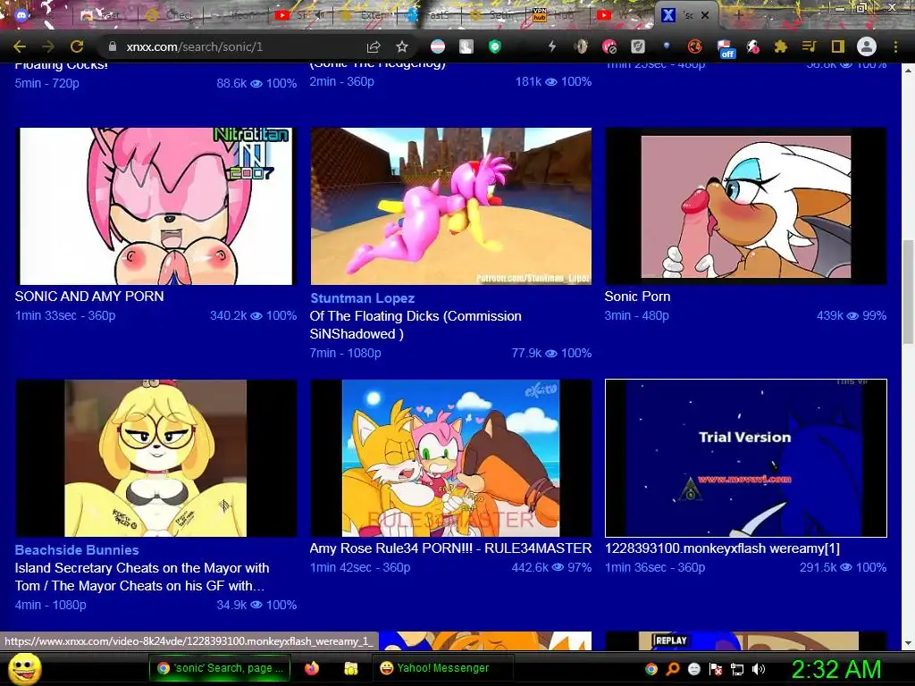The image size is (915, 686).
Task: Click the address bar URL field
Action: pyautogui.click(x=233, y=46)
